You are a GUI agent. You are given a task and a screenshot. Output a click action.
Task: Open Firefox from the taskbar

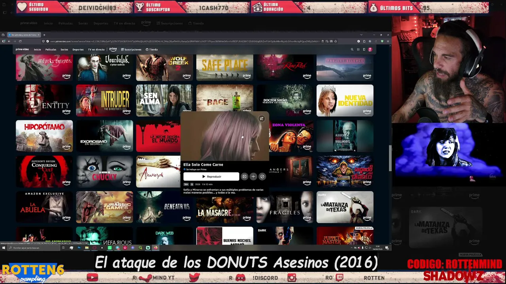pyautogui.click(x=155, y=248)
